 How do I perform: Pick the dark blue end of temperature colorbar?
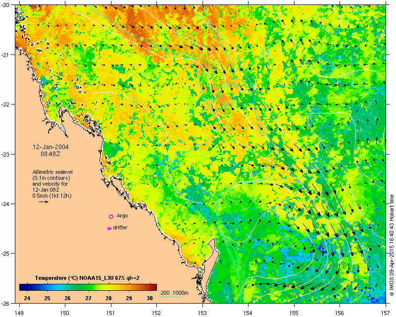(23, 287)
